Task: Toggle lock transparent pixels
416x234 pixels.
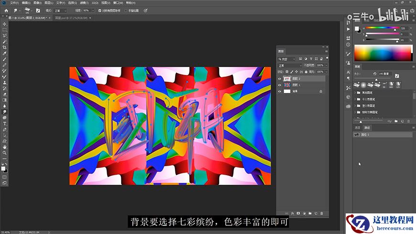Action: pos(287,72)
